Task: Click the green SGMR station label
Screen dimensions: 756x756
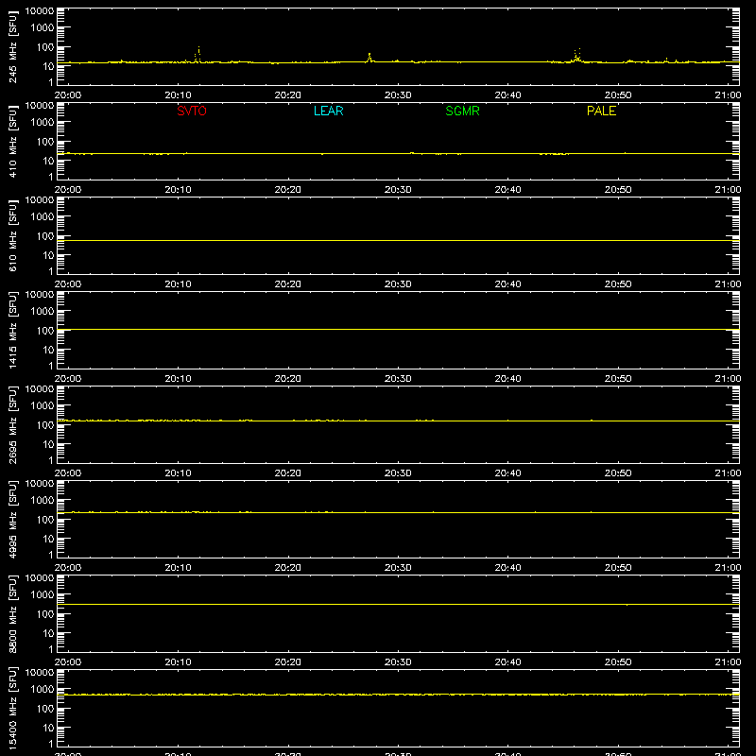Action: click(462, 111)
